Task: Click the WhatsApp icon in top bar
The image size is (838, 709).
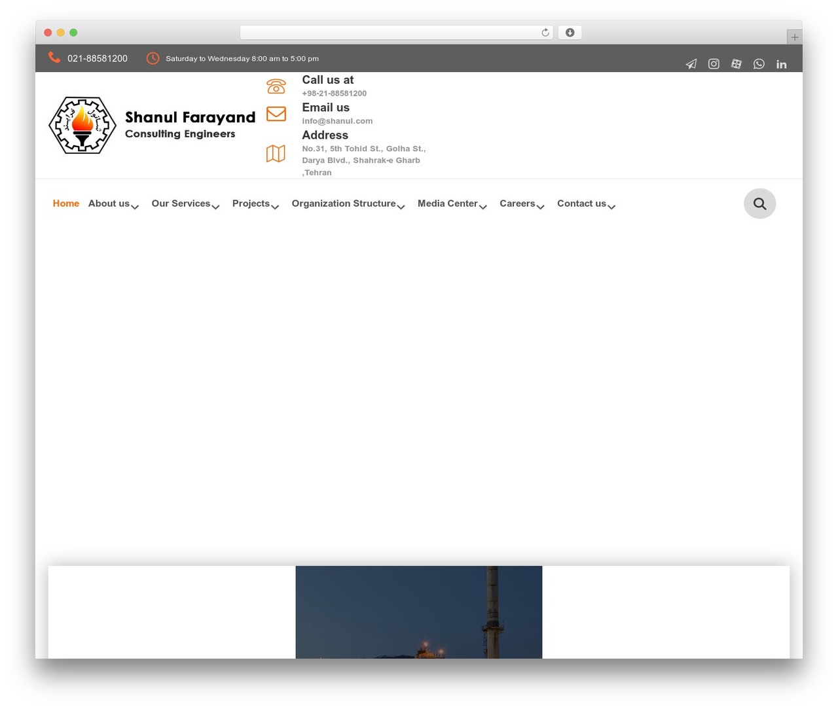Action: coord(759,63)
